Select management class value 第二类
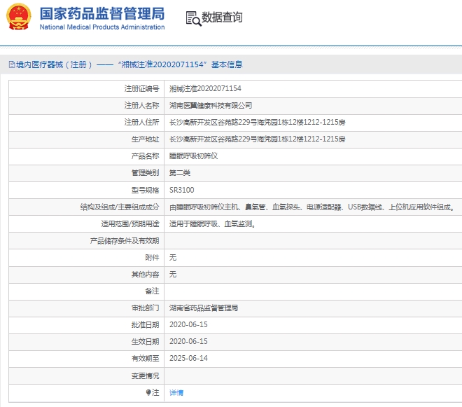Viewport: 462px width, 407px height. 180,173
